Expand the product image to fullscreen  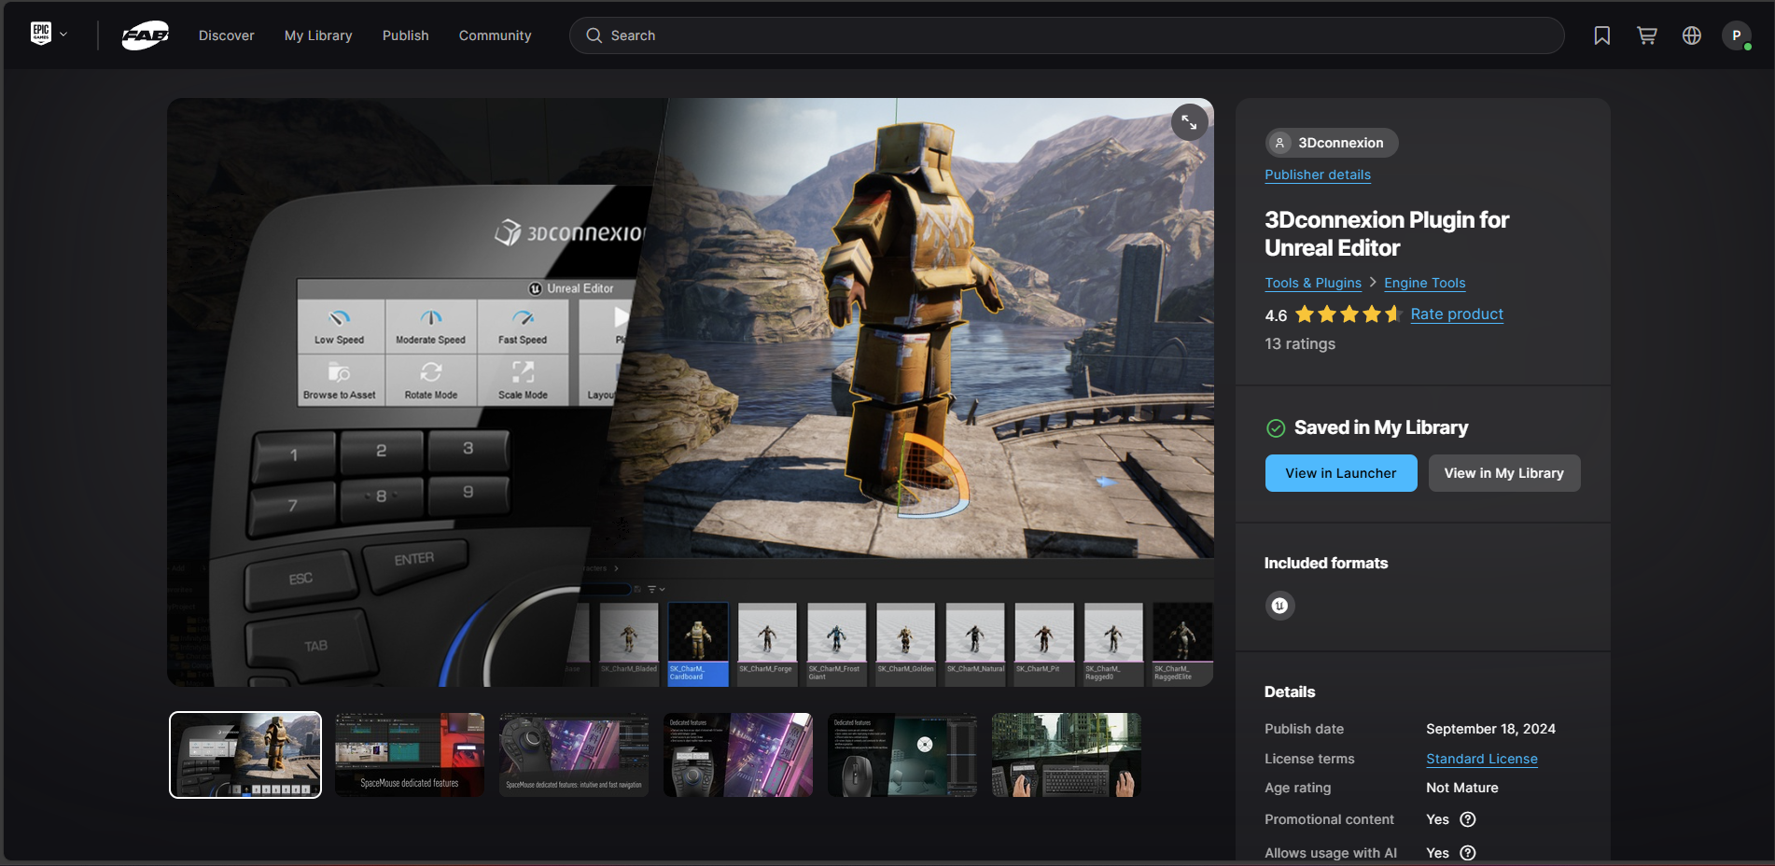point(1188,121)
